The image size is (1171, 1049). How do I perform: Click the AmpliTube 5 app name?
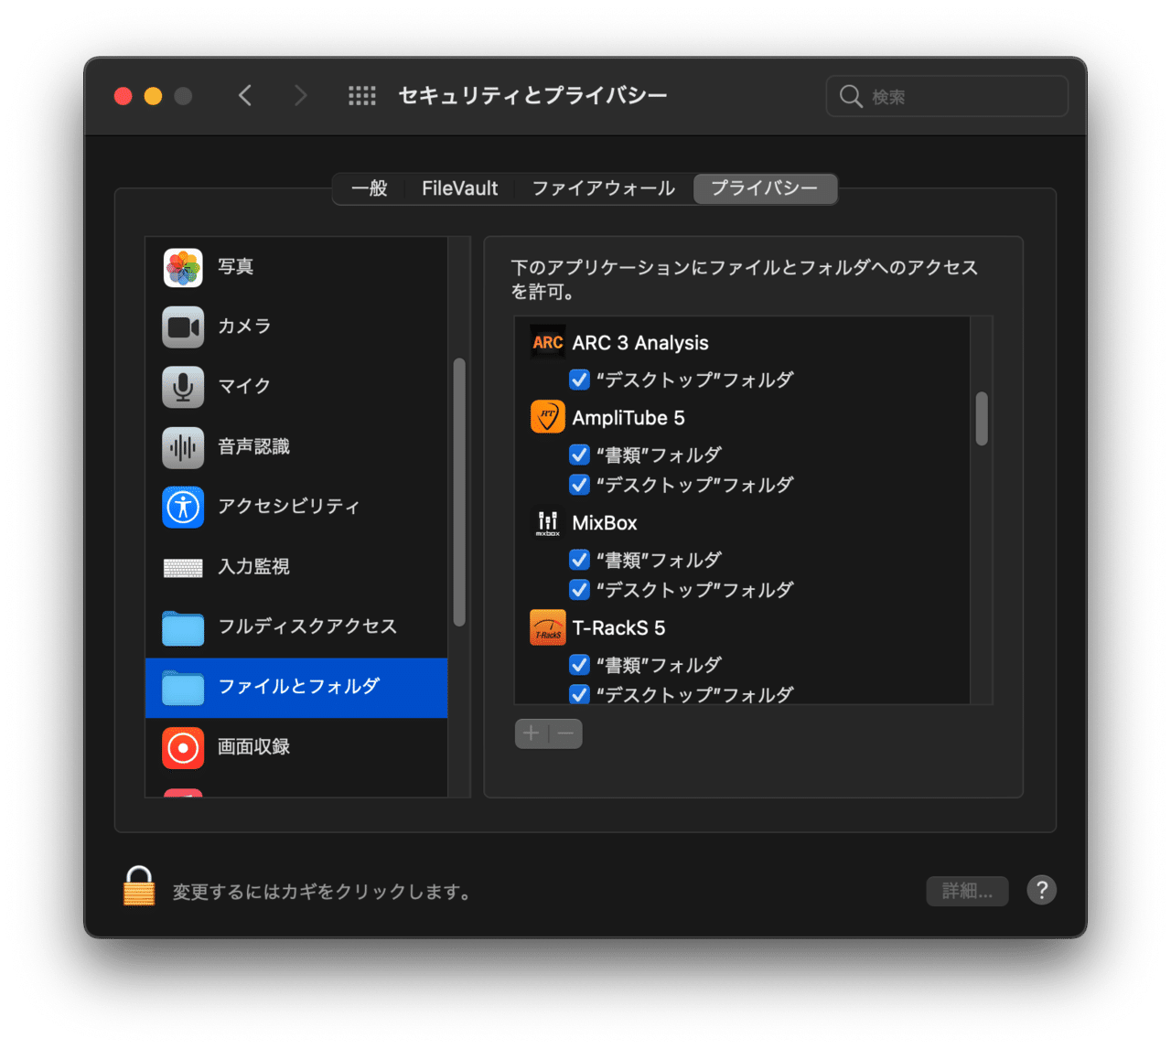[628, 418]
